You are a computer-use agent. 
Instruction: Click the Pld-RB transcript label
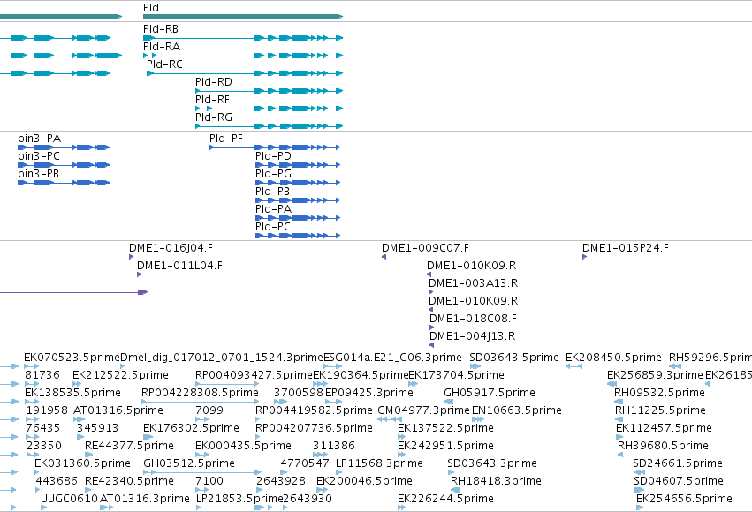coord(161,29)
